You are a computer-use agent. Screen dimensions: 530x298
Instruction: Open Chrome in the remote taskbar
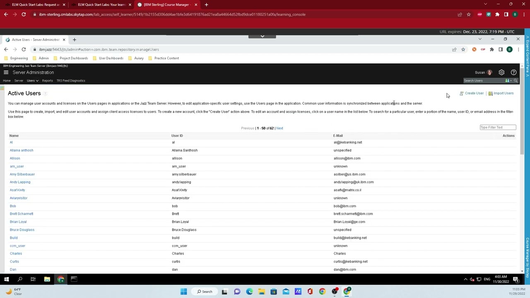[60, 279]
